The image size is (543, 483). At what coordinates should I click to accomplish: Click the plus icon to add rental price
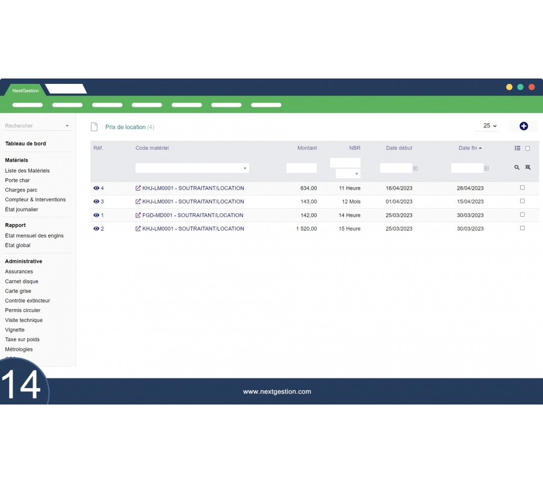coord(523,126)
